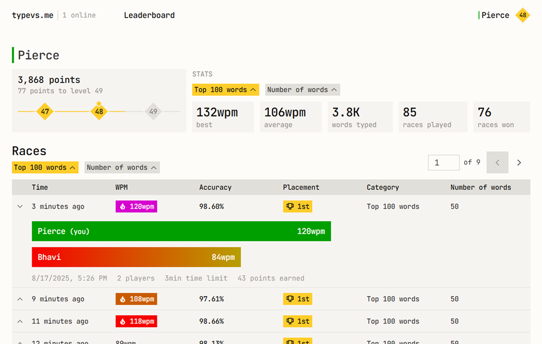This screenshot has width=542, height=344.
Task: Go to previous races page
Action: (x=497, y=163)
